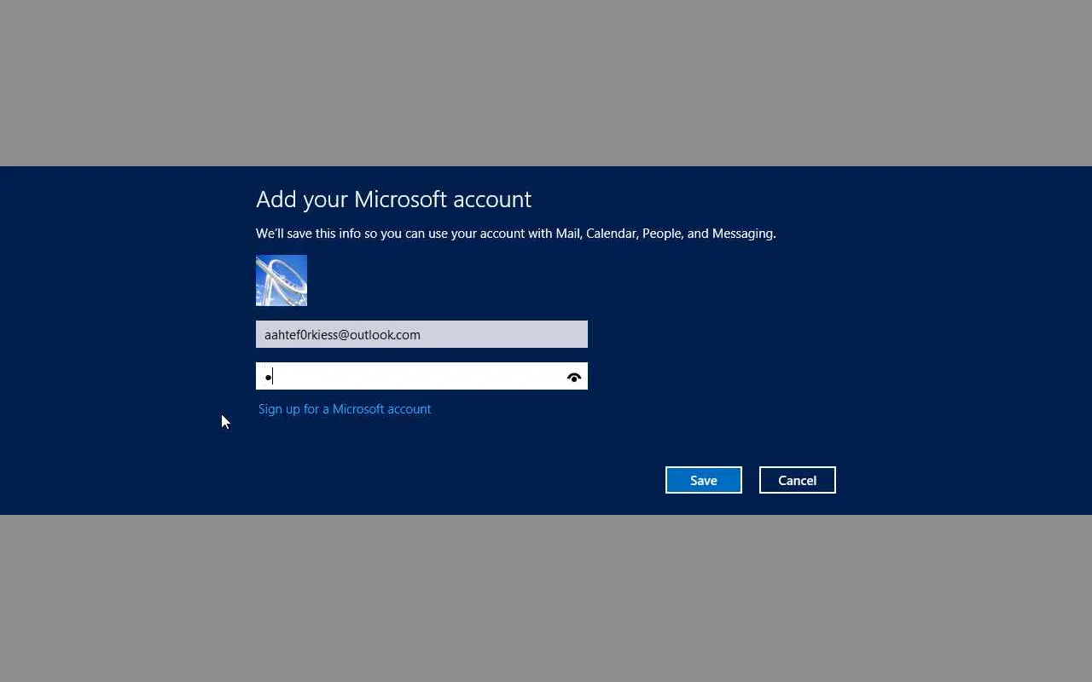Open the Sign up for a Microsoft account link
Image resolution: width=1092 pixels, height=682 pixels.
(x=345, y=409)
